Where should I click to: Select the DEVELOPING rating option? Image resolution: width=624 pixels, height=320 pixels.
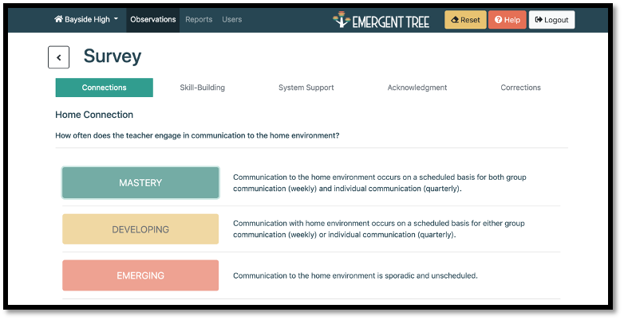click(x=140, y=229)
